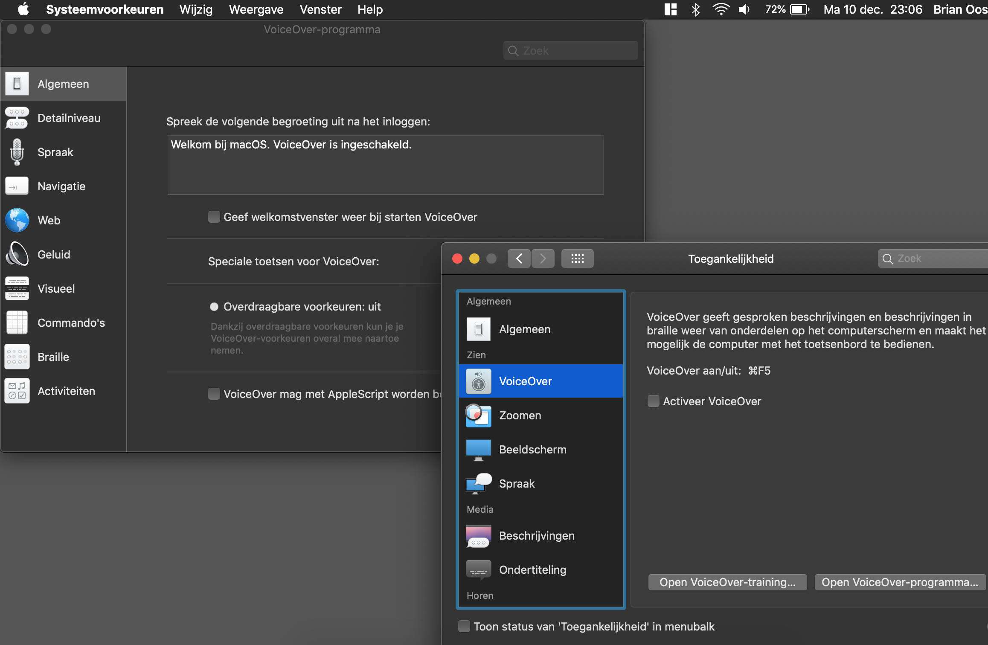Open Detailniveau in VoiceOver-programma sidebar
This screenshot has width=988, height=645.
(x=63, y=118)
